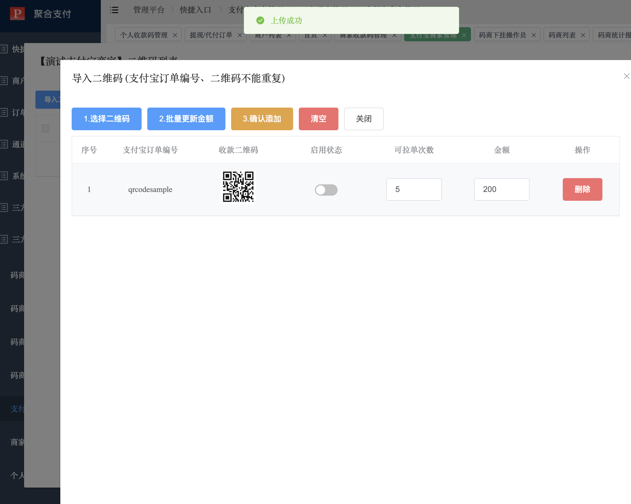Click the 订单 sidebar list icon
The width and height of the screenshot is (631, 504).
4,113
